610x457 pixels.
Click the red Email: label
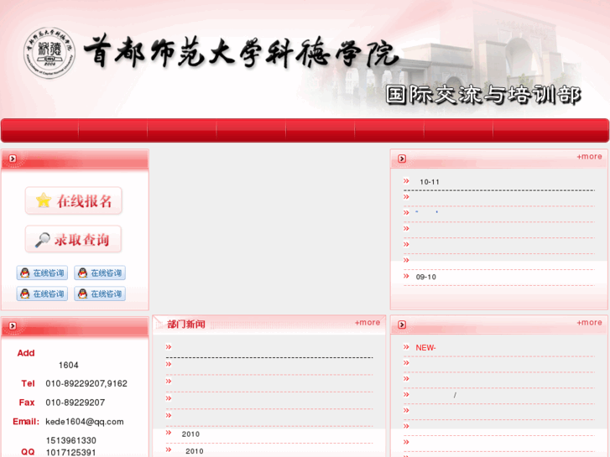[26, 422]
